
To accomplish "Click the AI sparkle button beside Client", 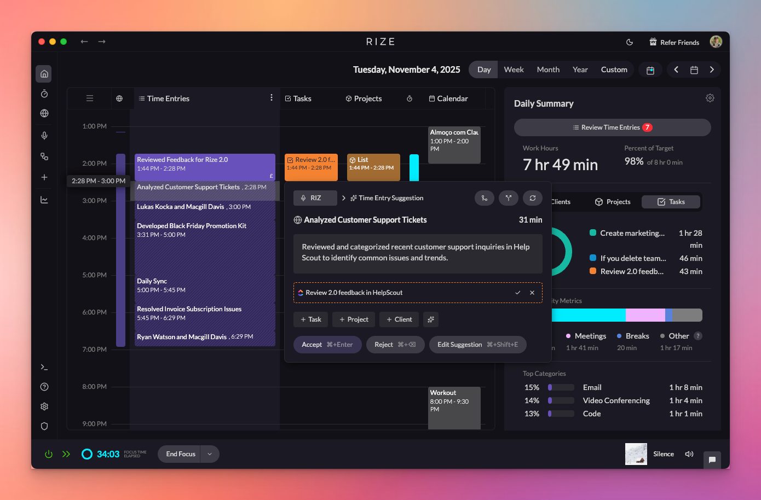I will (x=431, y=319).
